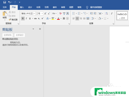
Task: Toggle underline formatting
Action: (x=30, y=18)
